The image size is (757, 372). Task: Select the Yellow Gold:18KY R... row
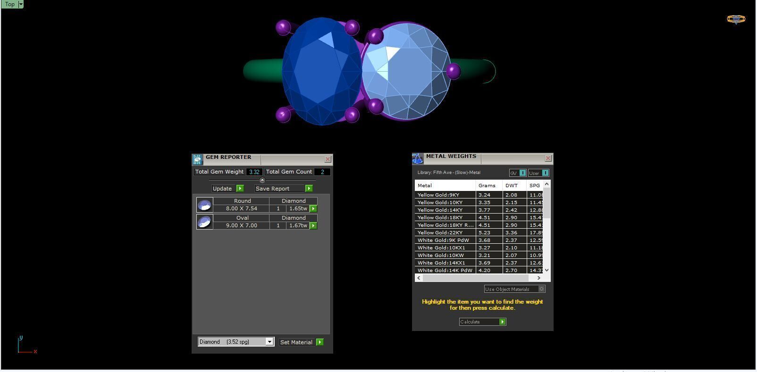479,225
